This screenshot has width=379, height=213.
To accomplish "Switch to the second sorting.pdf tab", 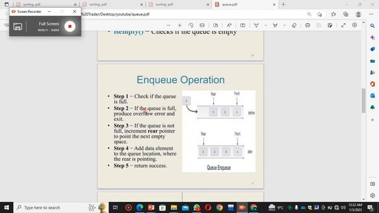I will (x=113, y=4).
